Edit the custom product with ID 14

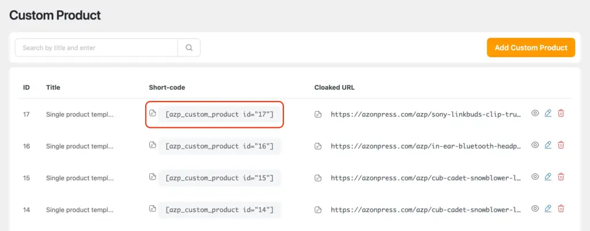click(x=548, y=209)
